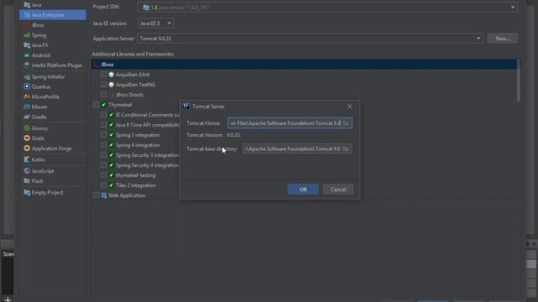Select Java FX project type
538x302 pixels.
tap(40, 44)
